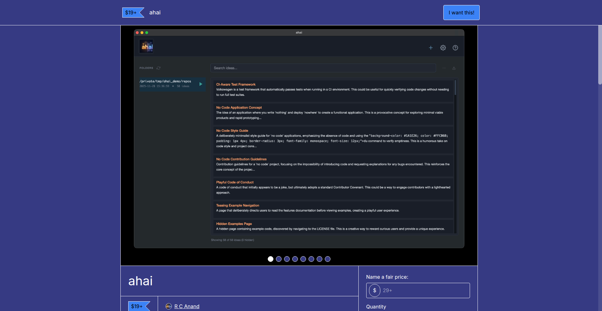602x311 pixels.
Task: Refresh folders with the icon beside FOLDERS
Action: [159, 68]
